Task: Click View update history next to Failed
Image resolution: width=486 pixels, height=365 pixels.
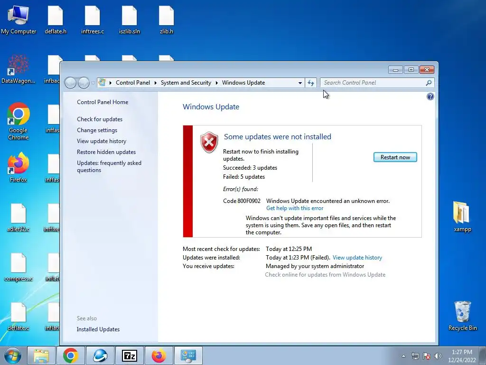Action: 357,258
